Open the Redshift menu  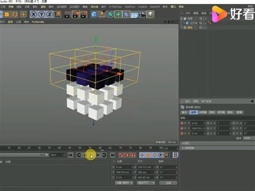(154, 7)
